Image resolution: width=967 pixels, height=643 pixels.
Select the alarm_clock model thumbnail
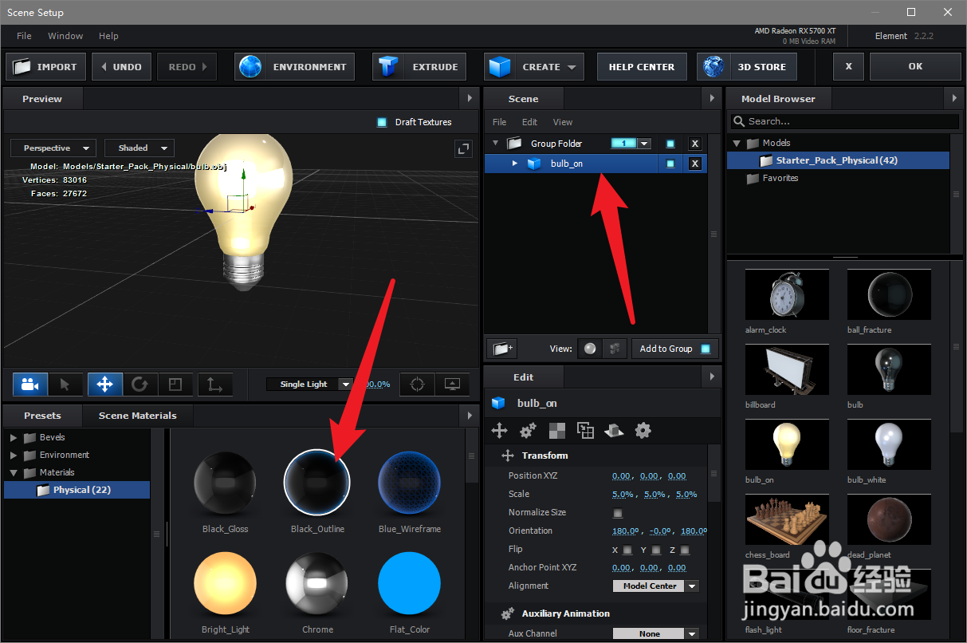pyautogui.click(x=787, y=294)
